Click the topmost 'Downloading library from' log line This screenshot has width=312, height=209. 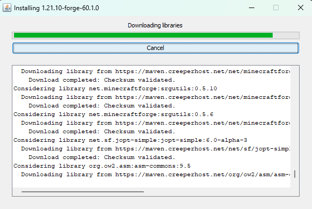point(156,71)
